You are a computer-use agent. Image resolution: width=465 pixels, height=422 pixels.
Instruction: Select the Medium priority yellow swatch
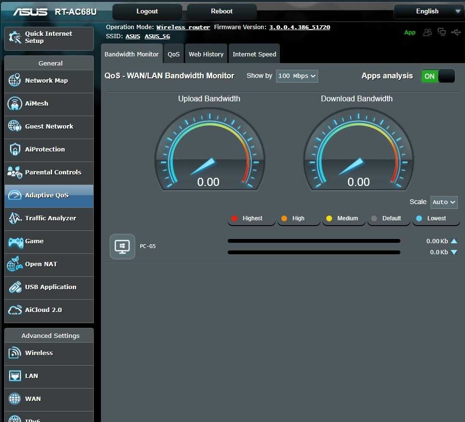pos(329,218)
